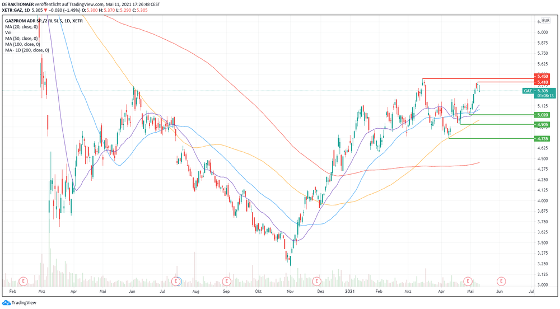Click the TradingView logo at the bottom left
This screenshot has height=309, width=560.
pos(19,303)
